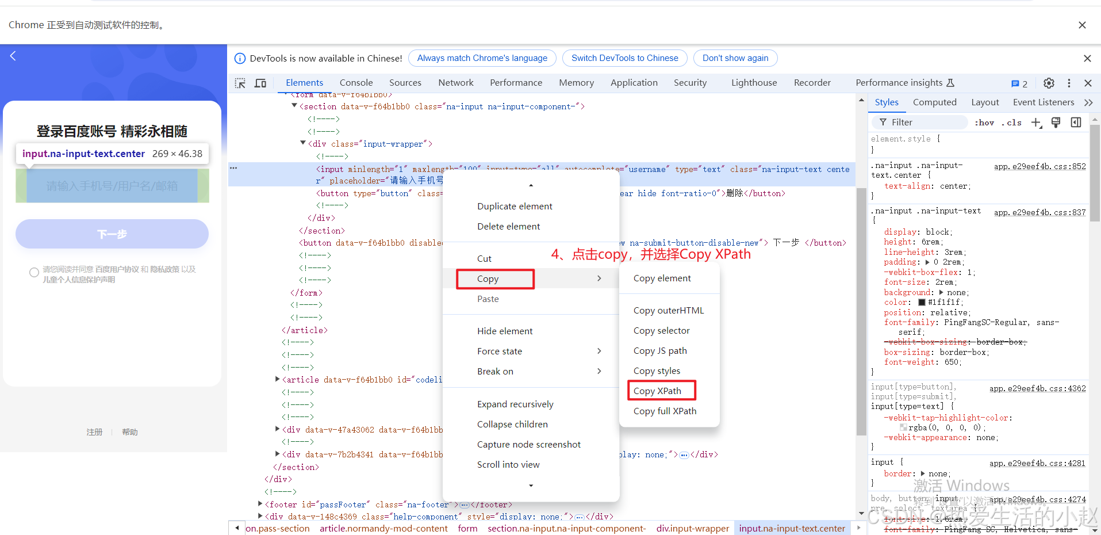The height and width of the screenshot is (535, 1101).
Task: Click the Elements panel vertical scrollbar
Action: (861, 311)
